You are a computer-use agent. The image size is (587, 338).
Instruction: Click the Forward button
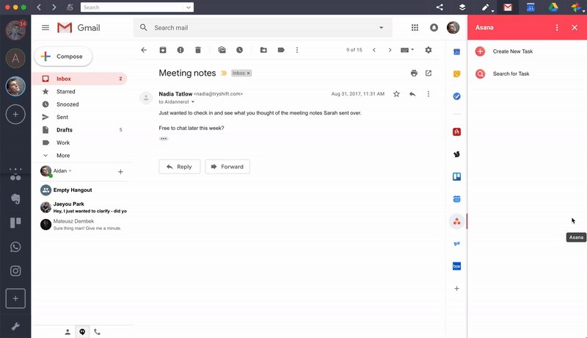click(227, 167)
